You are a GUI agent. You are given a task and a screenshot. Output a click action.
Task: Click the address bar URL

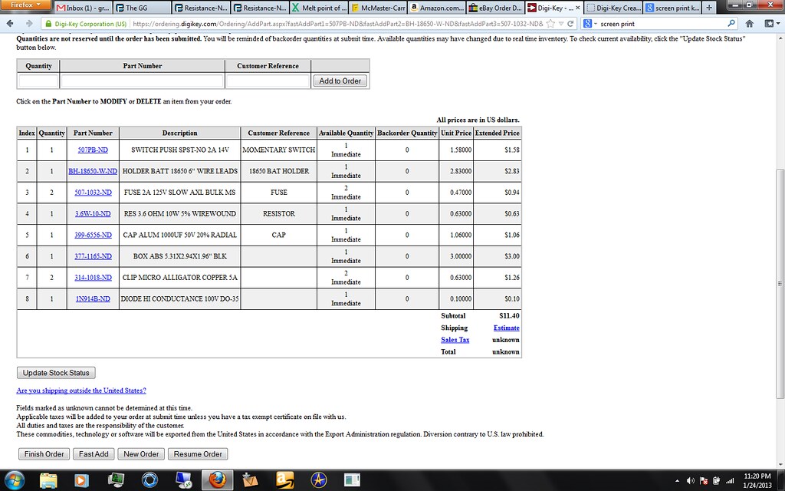point(337,24)
